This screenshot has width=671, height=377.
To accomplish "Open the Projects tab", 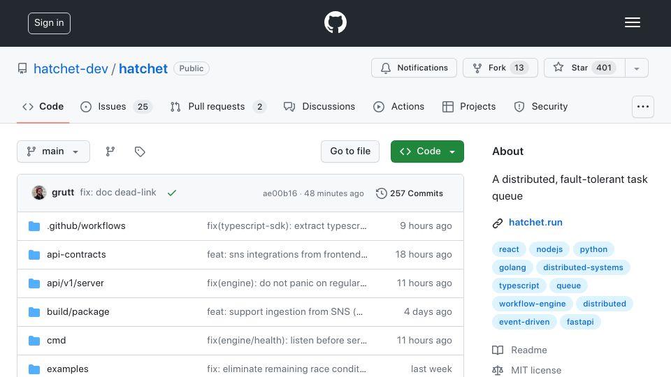I will 469,106.
